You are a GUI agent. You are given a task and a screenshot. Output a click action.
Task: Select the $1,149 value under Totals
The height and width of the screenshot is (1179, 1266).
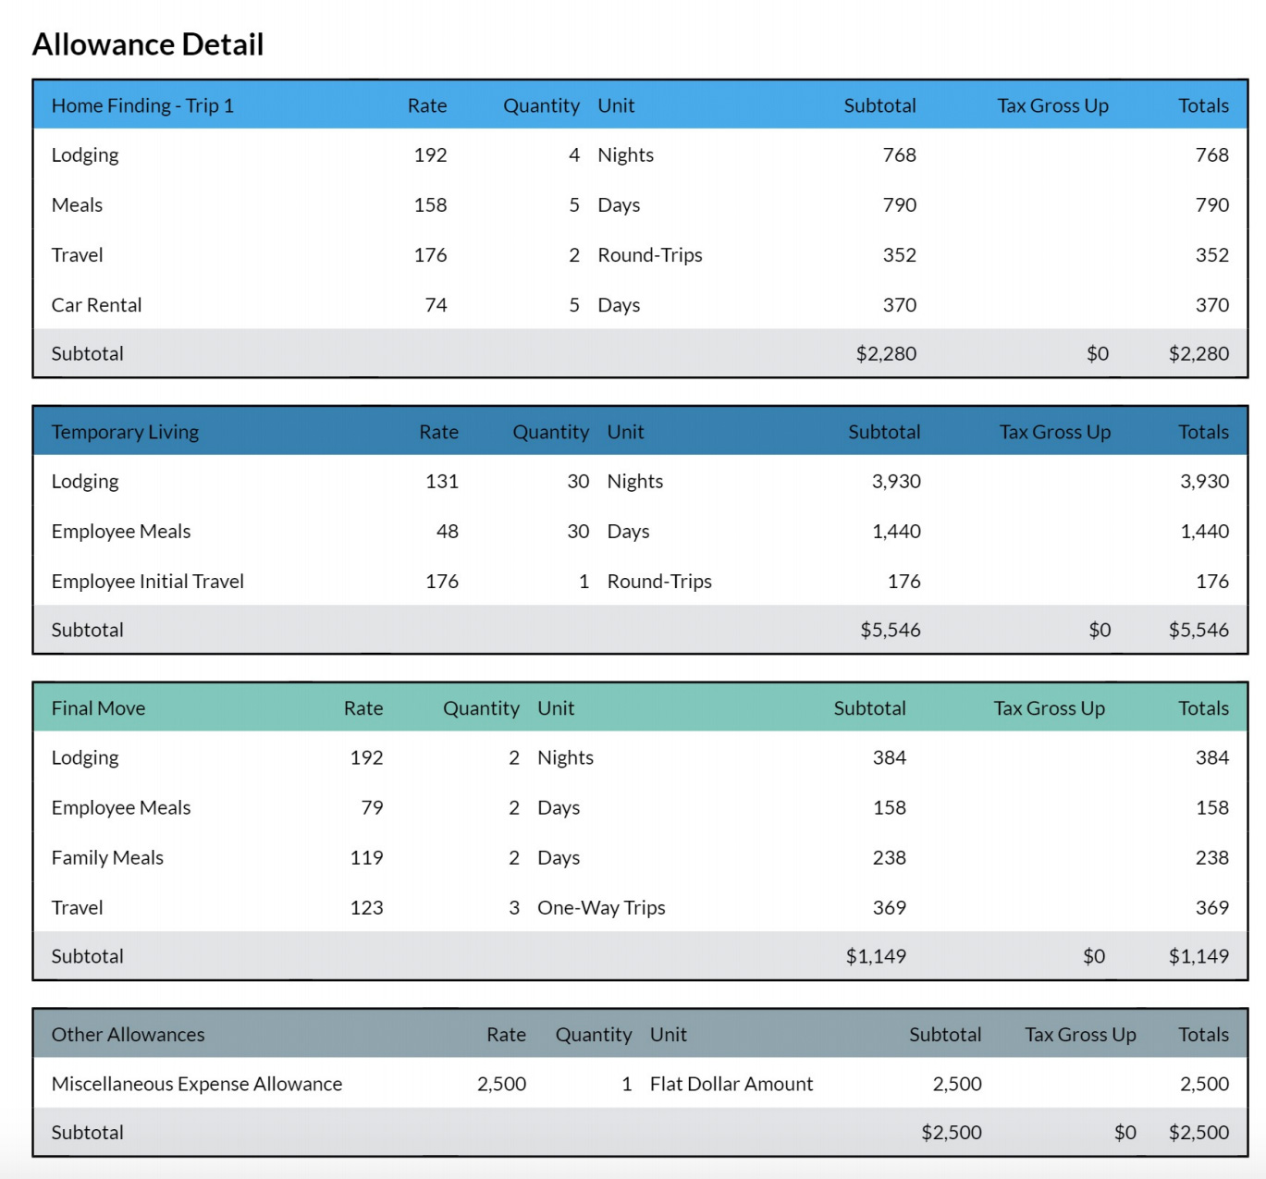coord(1198,956)
